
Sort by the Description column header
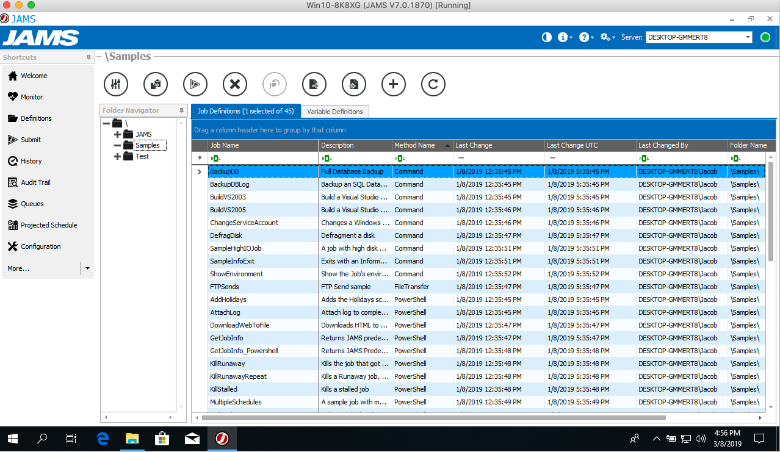[355, 145]
